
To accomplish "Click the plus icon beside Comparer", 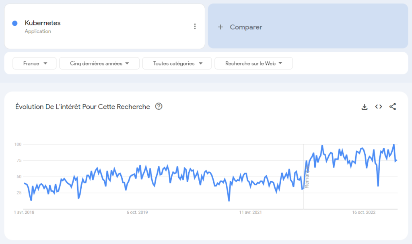I will (220, 27).
